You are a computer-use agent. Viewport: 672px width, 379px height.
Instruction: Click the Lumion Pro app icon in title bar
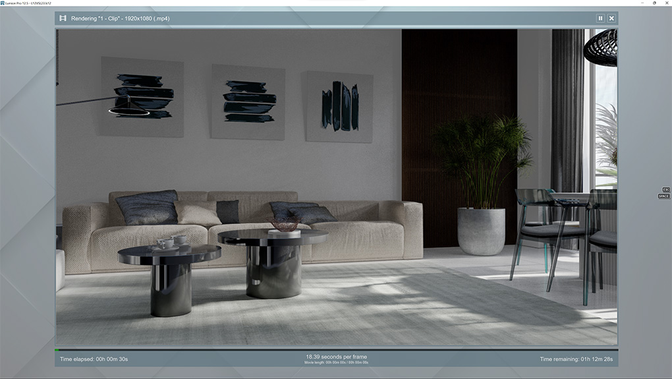[3, 3]
